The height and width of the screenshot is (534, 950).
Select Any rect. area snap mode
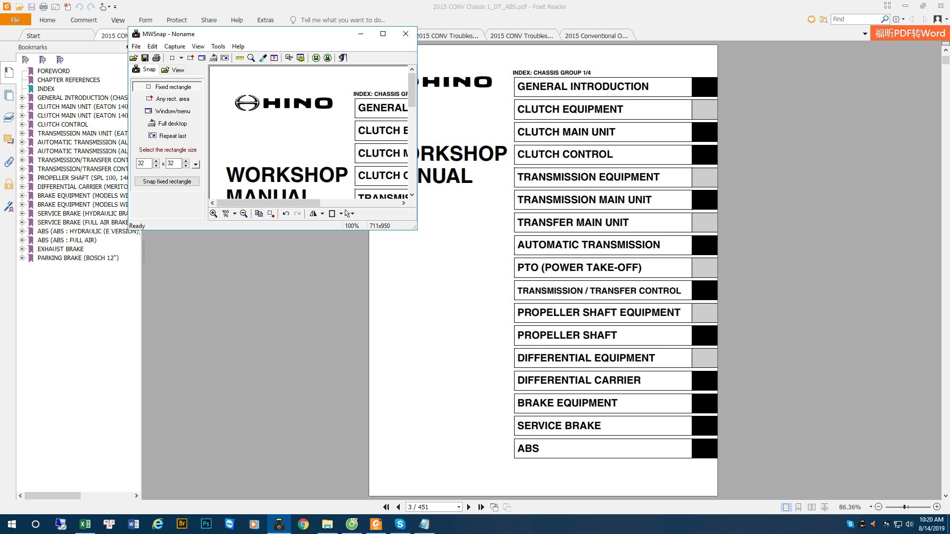[x=168, y=99]
